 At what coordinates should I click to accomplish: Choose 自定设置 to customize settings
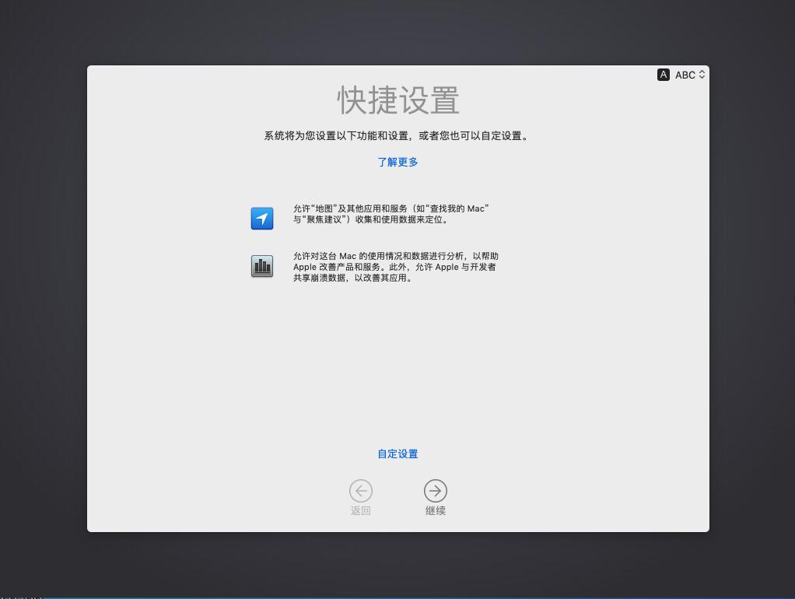[397, 454]
